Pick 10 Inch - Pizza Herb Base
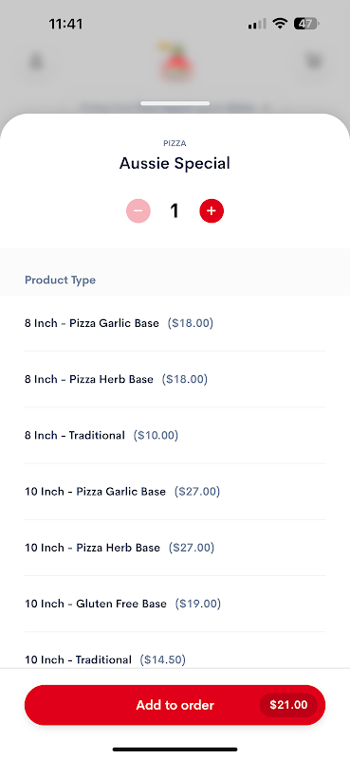 tap(175, 548)
